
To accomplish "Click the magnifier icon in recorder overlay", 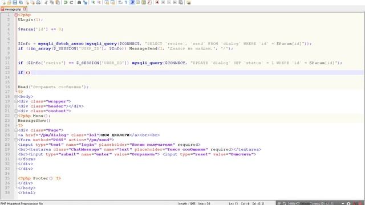I will coord(284,203).
